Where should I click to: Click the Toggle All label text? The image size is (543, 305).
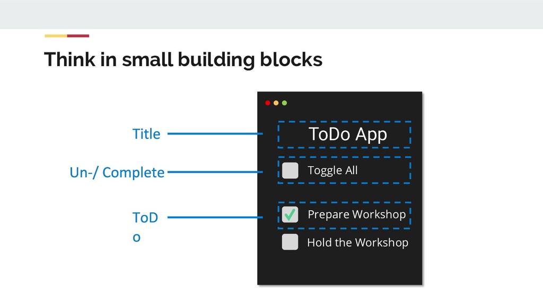coord(332,171)
